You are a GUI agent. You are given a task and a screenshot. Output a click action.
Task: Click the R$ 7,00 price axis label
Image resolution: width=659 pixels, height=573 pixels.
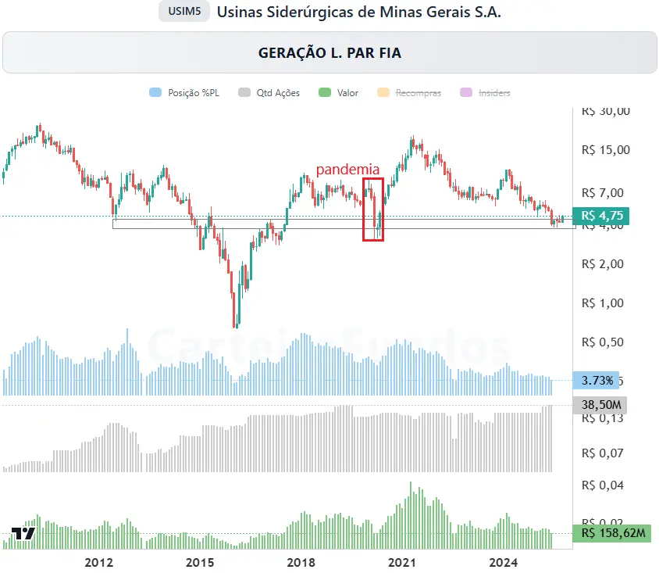tap(603, 193)
